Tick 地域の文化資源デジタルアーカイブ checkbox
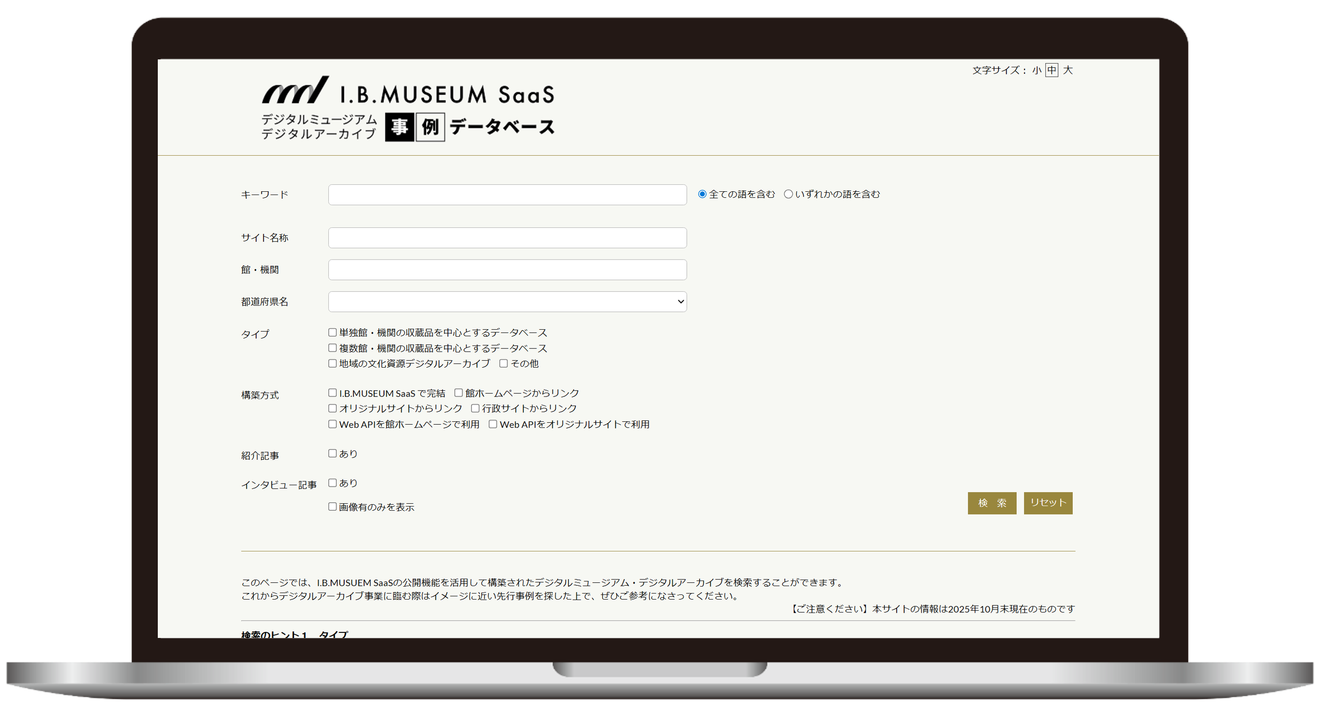 point(332,363)
